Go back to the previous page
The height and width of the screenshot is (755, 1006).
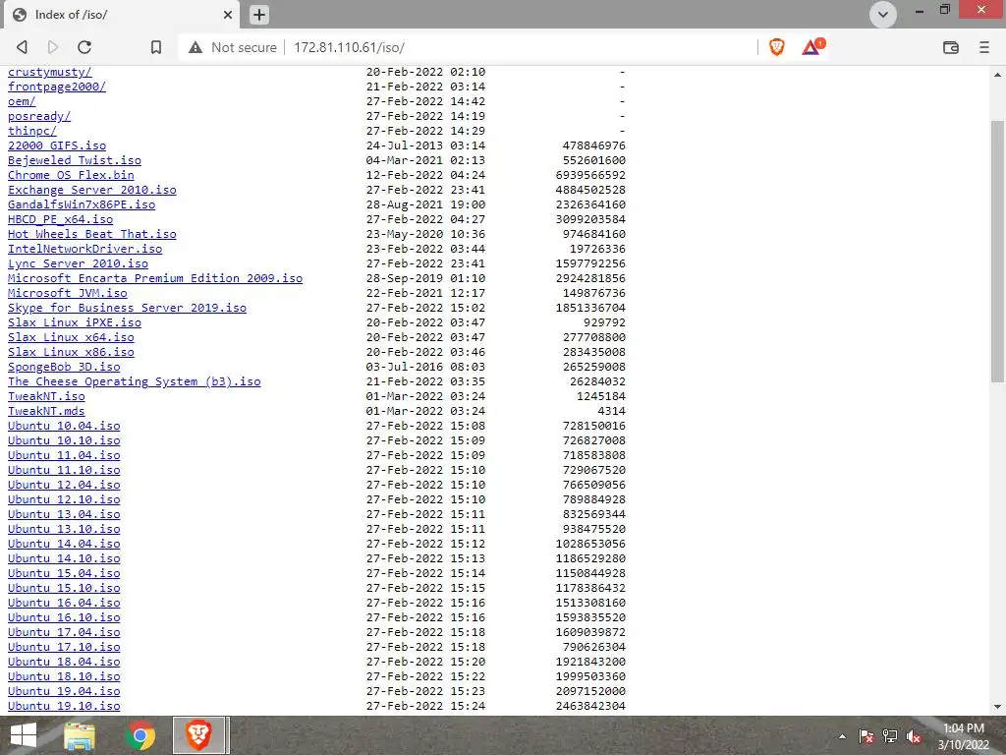pos(23,47)
